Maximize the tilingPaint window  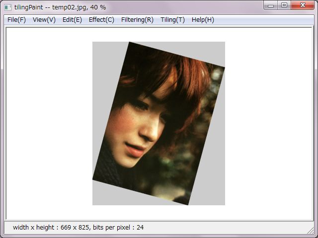click(x=284, y=5)
